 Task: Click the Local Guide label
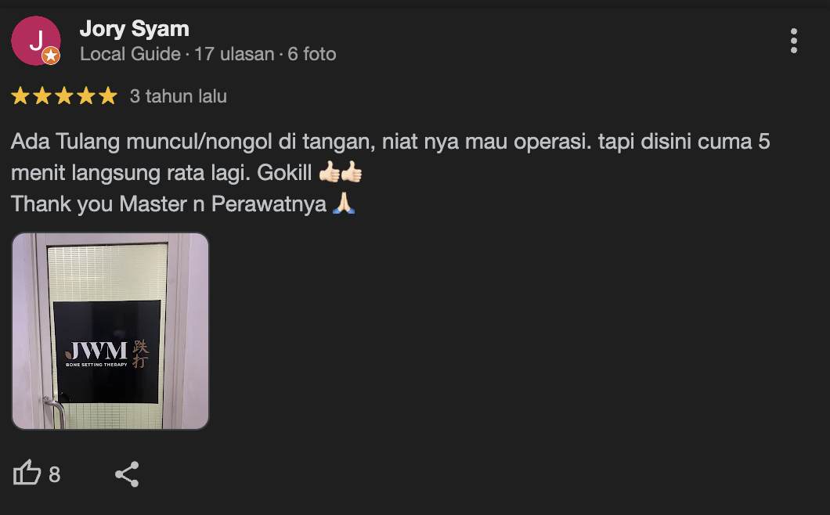[130, 54]
